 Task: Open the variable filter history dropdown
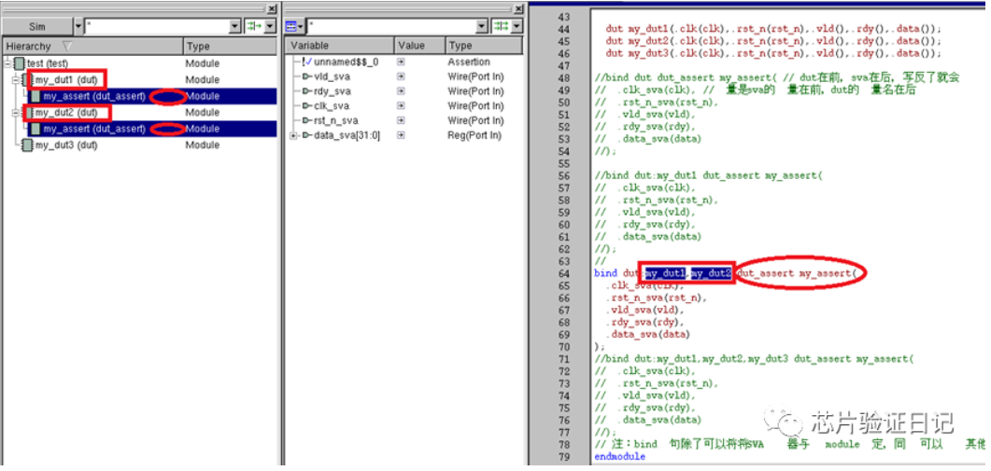(482, 26)
